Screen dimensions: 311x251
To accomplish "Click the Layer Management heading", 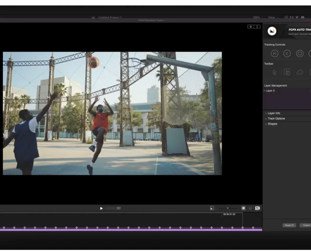I will (275, 85).
